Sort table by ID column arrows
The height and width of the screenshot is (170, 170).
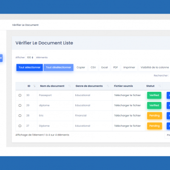coord(34,86)
